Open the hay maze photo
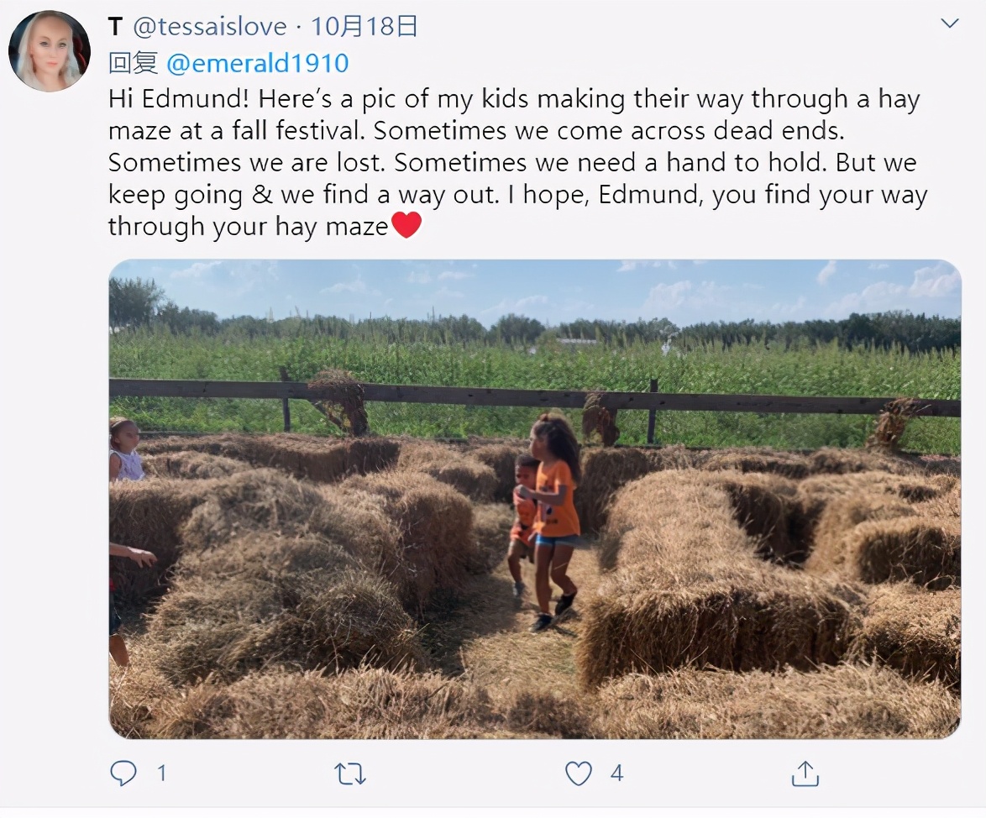 [x=534, y=499]
